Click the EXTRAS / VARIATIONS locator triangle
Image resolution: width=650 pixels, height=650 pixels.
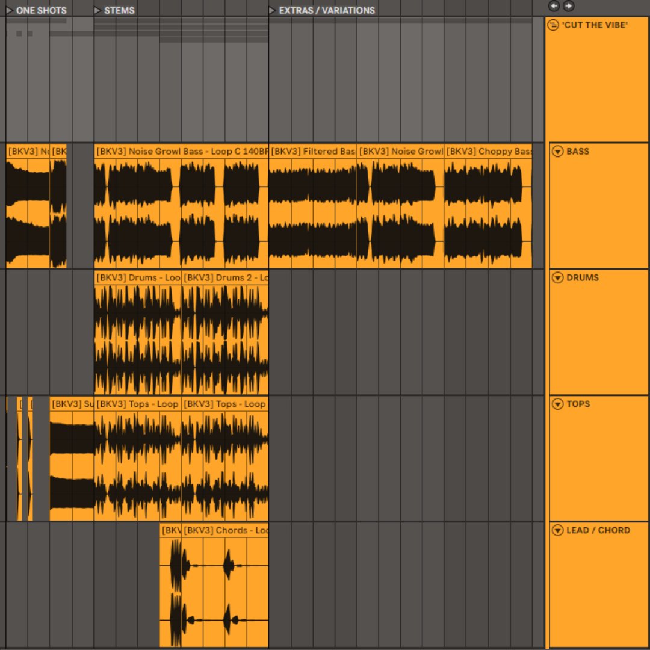click(x=272, y=10)
